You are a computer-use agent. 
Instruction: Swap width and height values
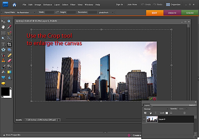pos(57,12)
